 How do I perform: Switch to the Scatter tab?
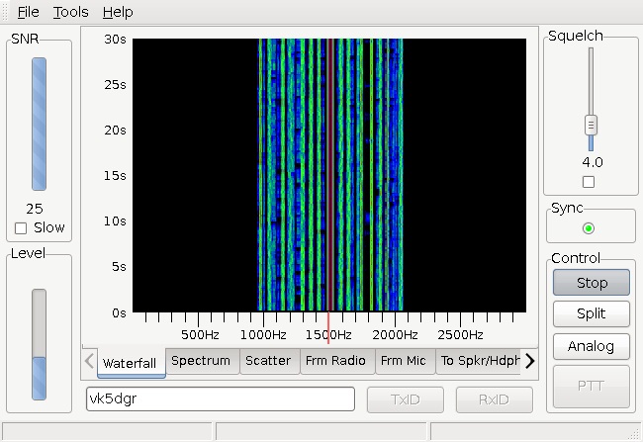pos(269,361)
